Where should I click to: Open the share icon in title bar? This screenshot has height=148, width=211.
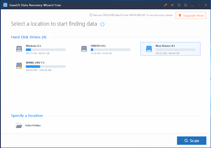172,5
